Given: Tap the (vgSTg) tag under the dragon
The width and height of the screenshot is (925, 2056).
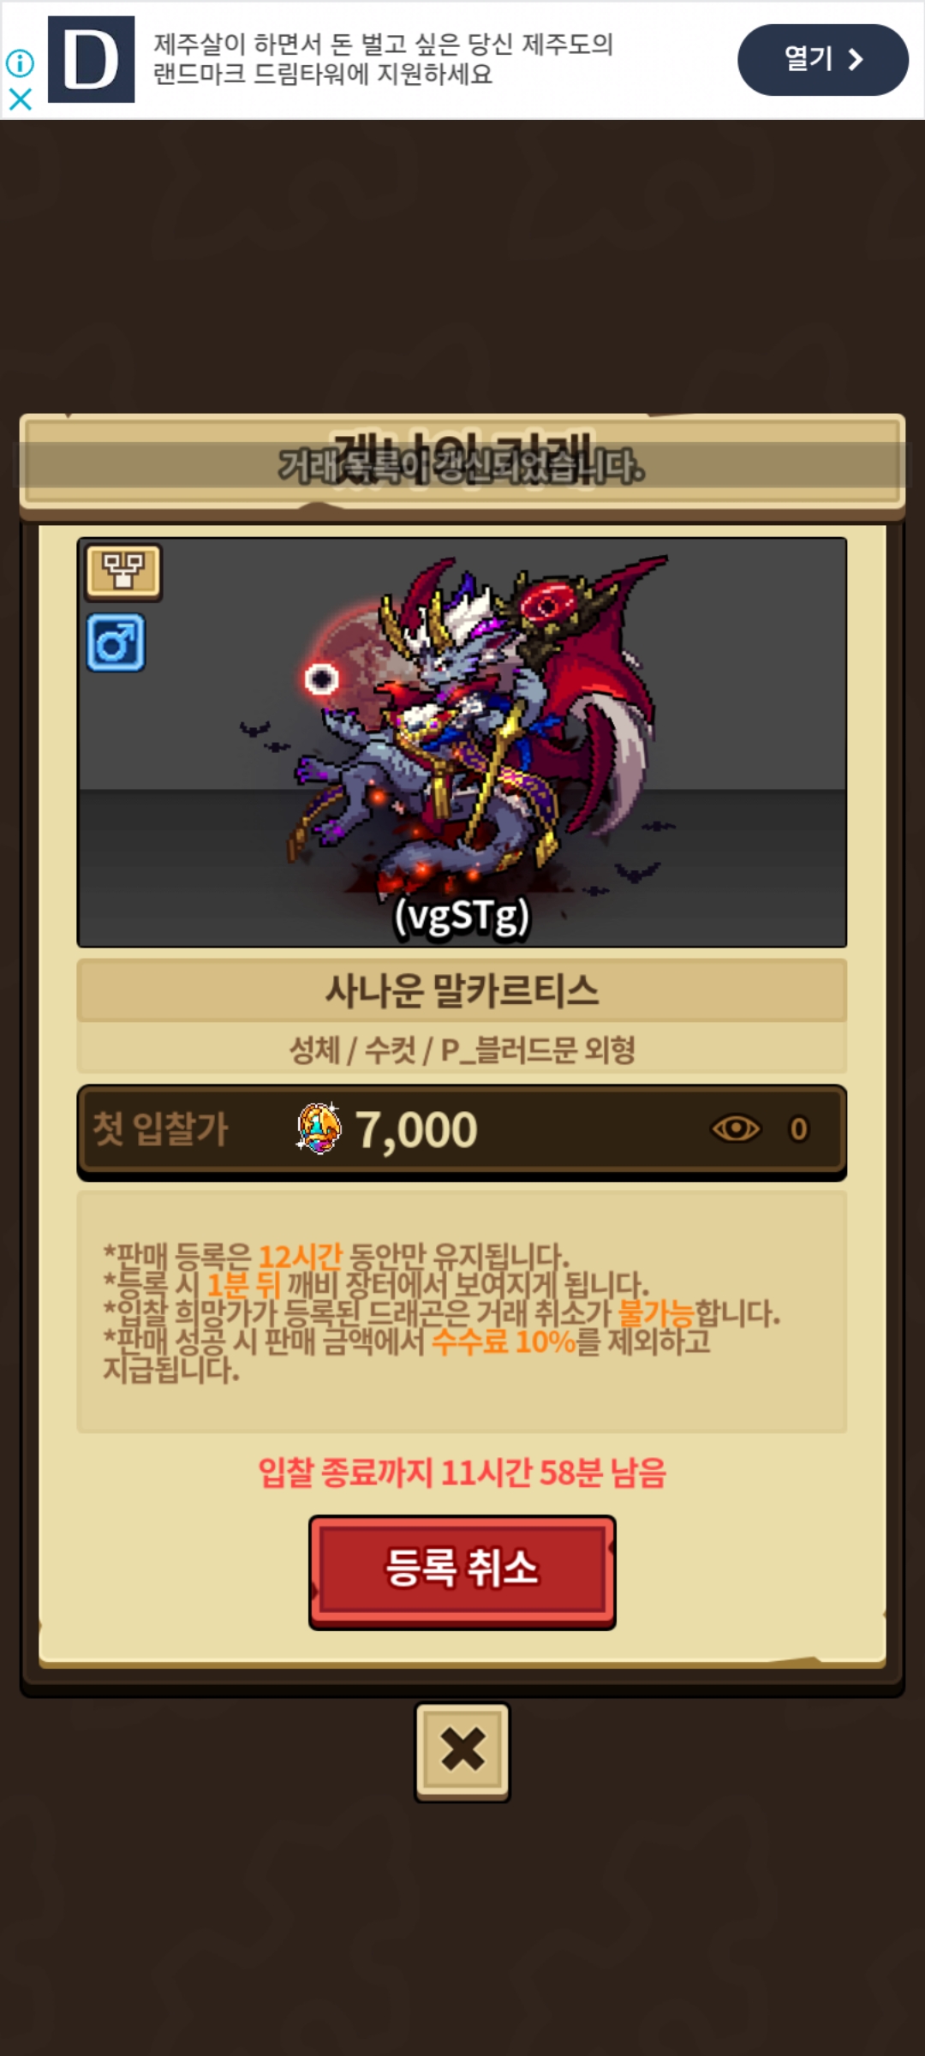Looking at the screenshot, I should pos(462,917).
